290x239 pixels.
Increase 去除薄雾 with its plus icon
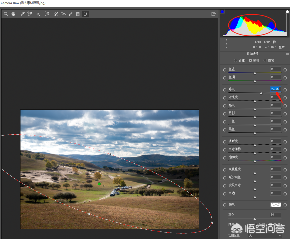point(285,150)
